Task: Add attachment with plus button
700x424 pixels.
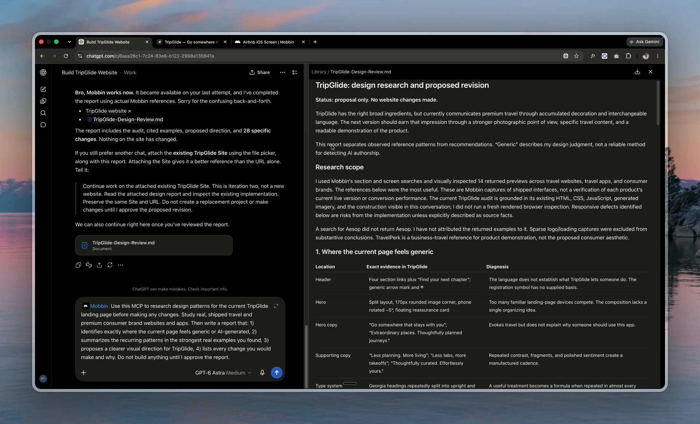Action: click(x=83, y=373)
